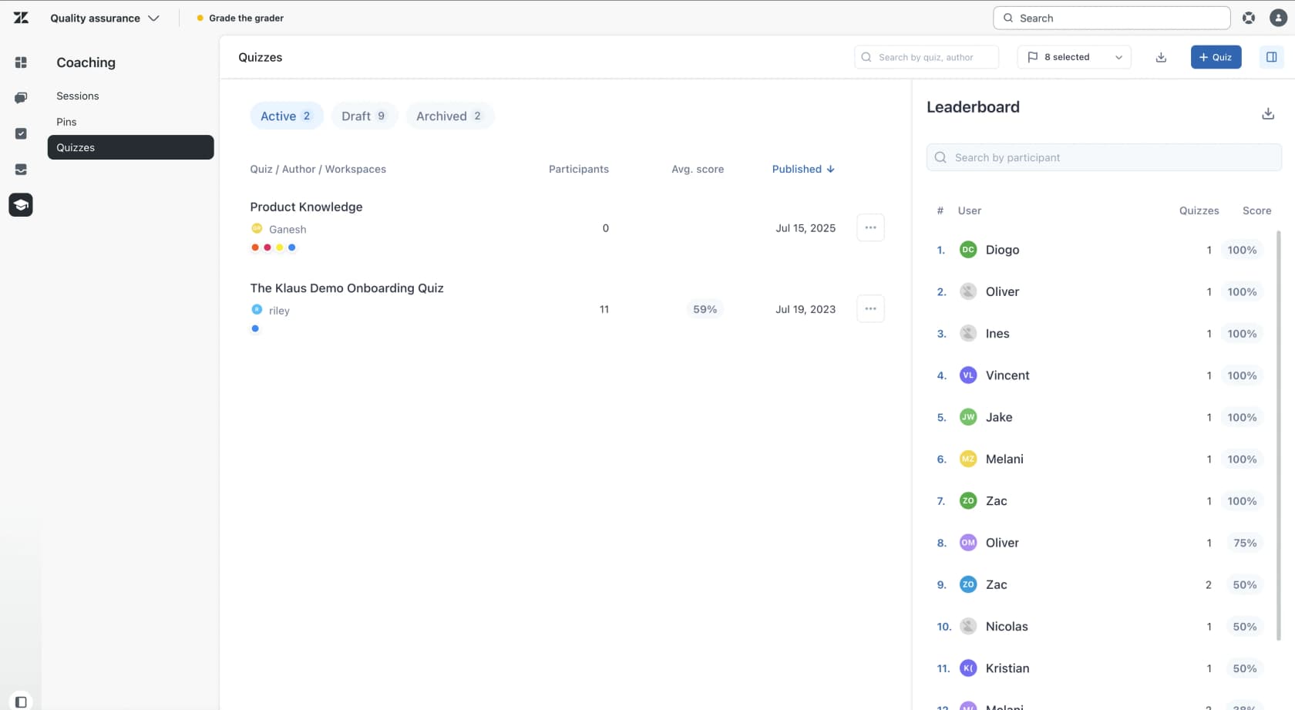1295x710 pixels.
Task: Click Vincent's VL avatar in leaderboard
Action: tap(968, 375)
